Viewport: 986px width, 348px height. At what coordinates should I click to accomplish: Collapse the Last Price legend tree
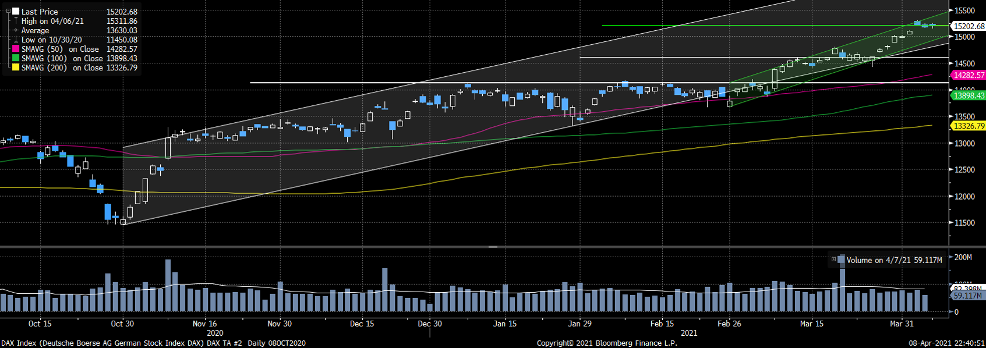click(x=8, y=11)
